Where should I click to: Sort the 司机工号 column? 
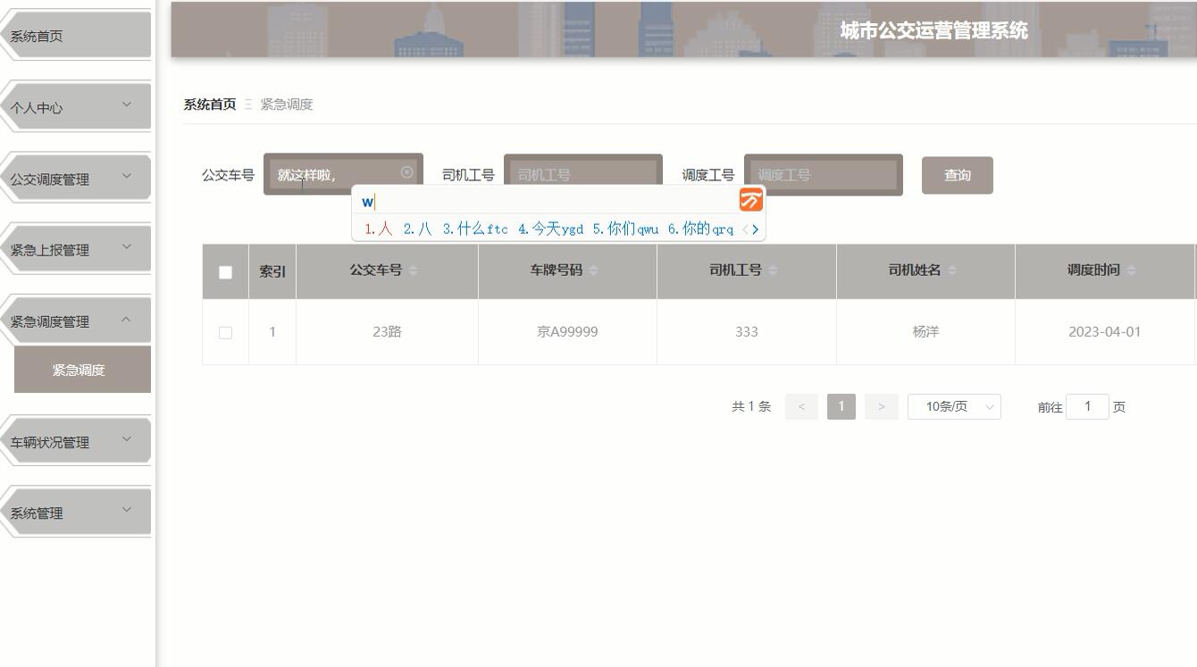(x=774, y=271)
